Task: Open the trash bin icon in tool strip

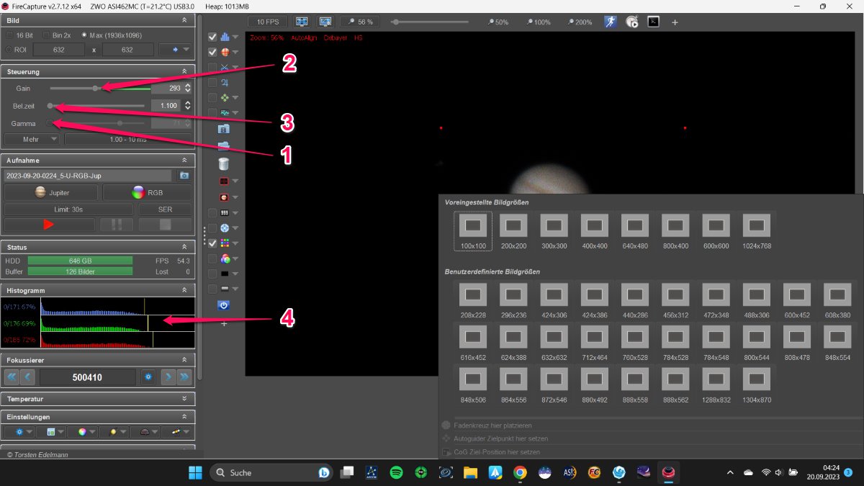Action: [x=223, y=164]
